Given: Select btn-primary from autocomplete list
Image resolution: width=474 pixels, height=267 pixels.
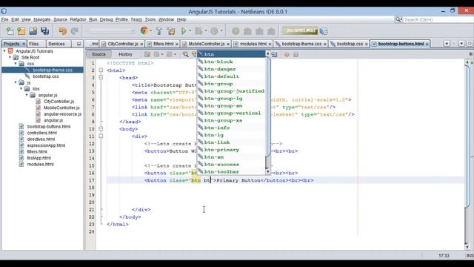Looking at the screenshot, I should click(231, 150).
